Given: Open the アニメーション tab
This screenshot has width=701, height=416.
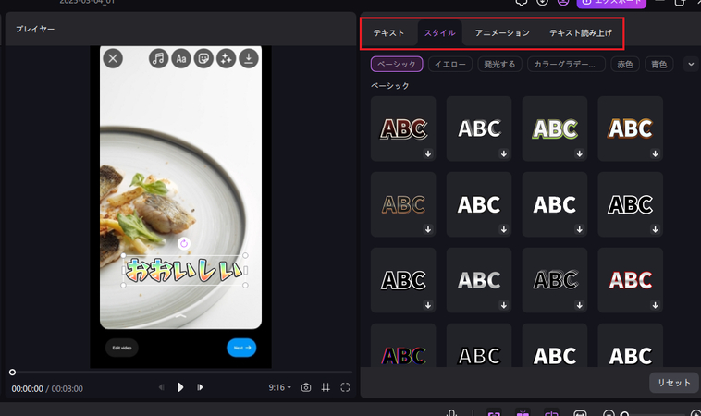Looking at the screenshot, I should (502, 33).
